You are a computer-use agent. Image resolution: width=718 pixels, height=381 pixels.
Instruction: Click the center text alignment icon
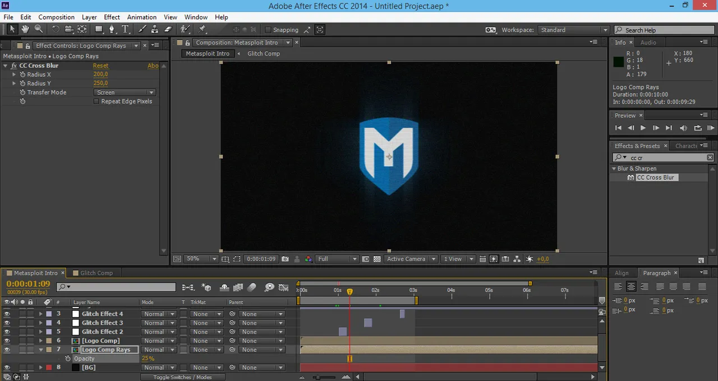coord(631,286)
